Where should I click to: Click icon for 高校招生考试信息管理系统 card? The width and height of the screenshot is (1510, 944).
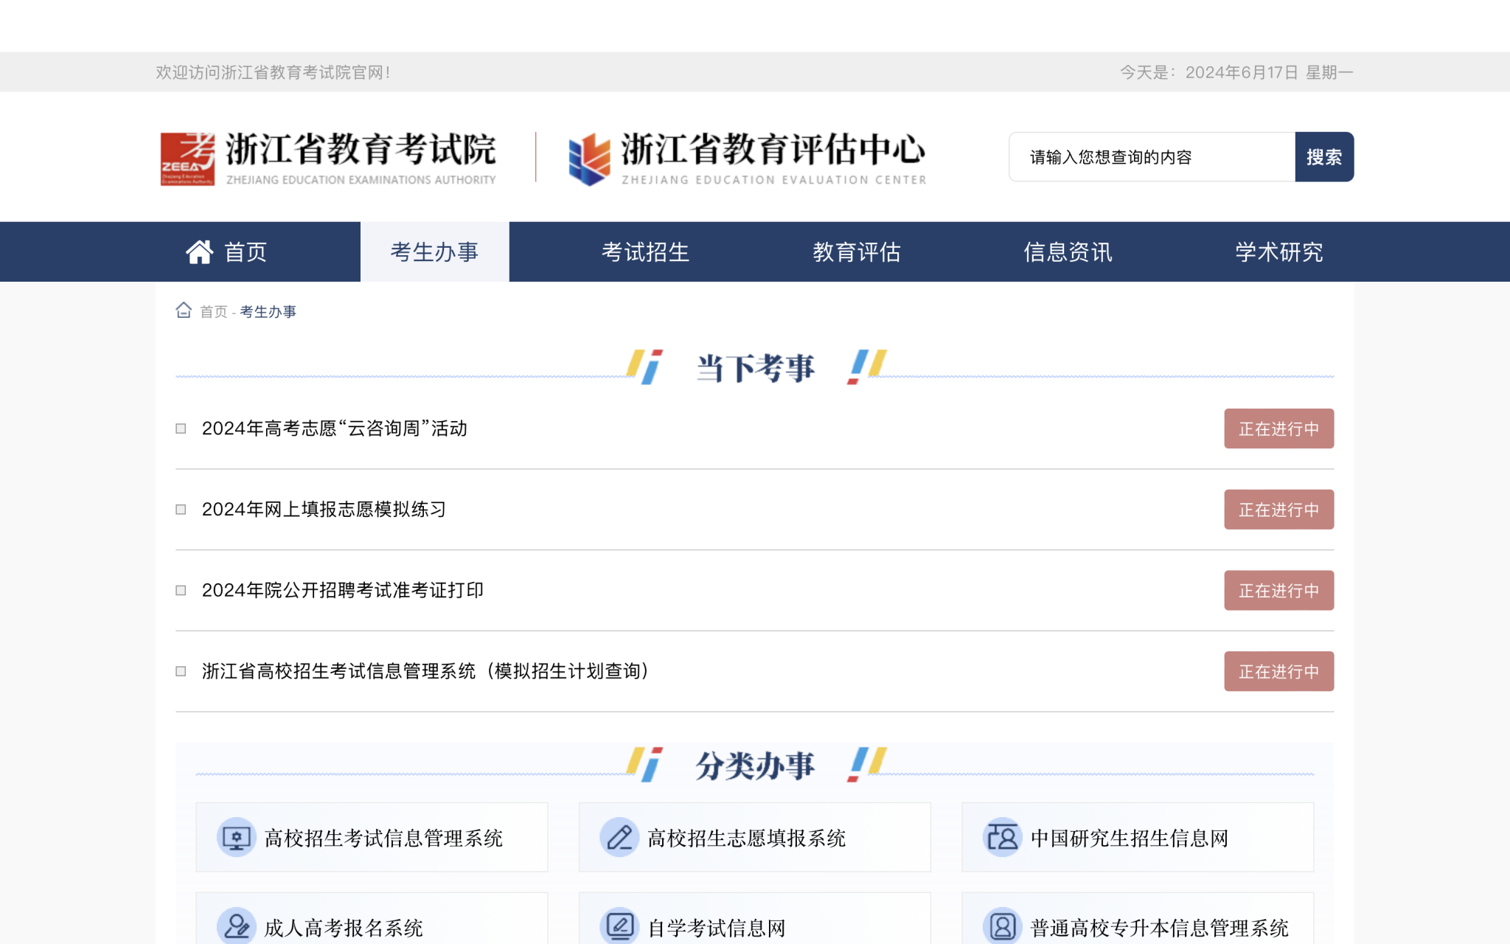coord(236,838)
